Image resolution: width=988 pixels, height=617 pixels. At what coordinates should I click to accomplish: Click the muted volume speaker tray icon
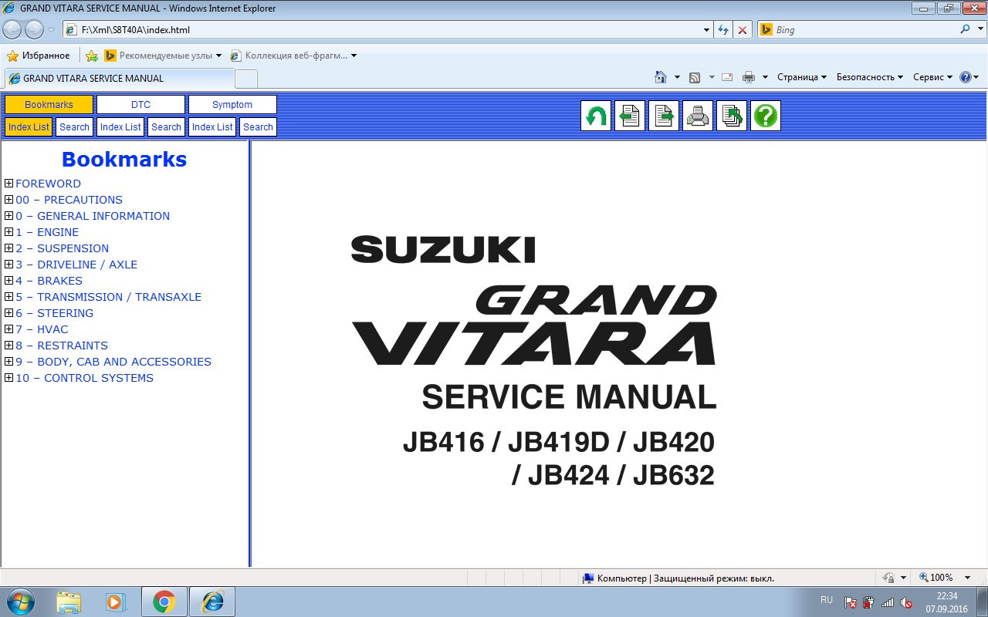click(906, 602)
